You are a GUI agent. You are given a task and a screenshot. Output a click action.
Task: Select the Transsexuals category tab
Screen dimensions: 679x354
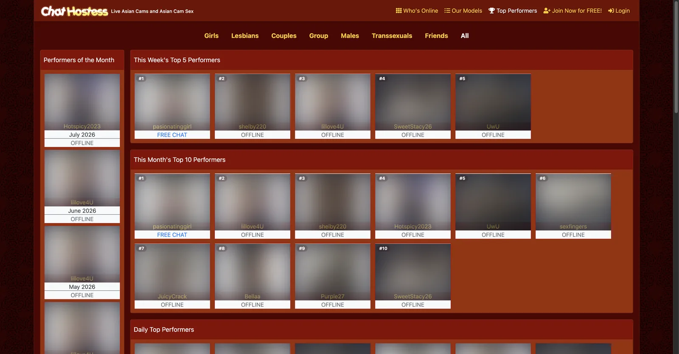[392, 36]
